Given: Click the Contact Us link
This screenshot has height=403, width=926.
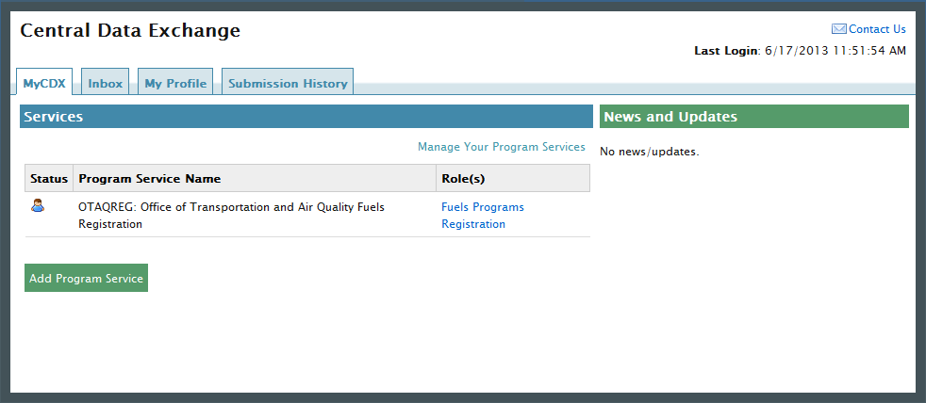Looking at the screenshot, I should (877, 29).
